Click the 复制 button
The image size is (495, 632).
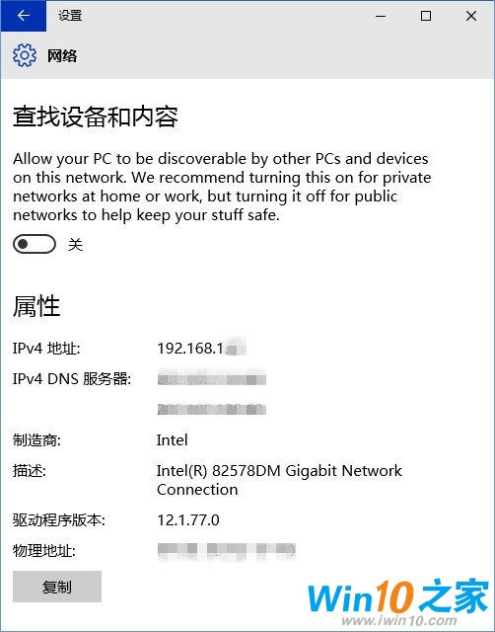(x=57, y=587)
